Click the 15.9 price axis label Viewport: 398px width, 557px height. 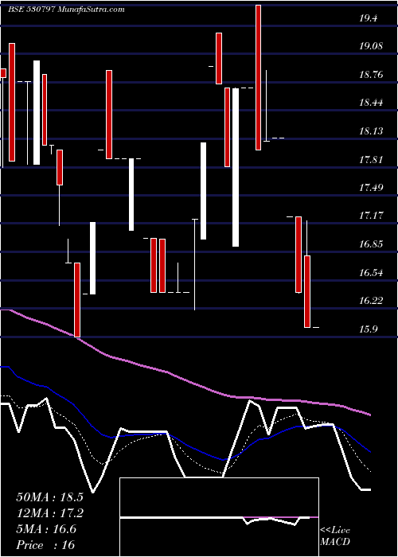click(x=368, y=329)
